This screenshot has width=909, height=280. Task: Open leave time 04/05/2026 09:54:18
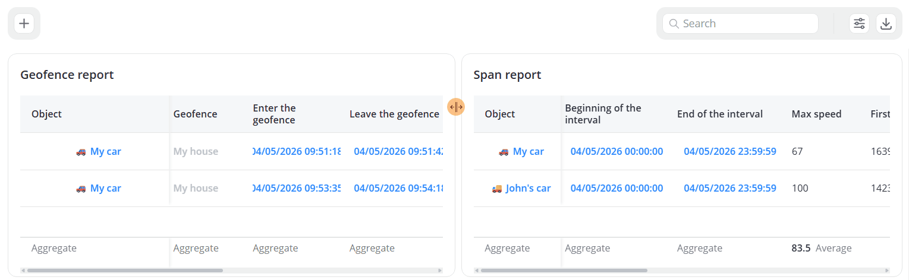398,188
